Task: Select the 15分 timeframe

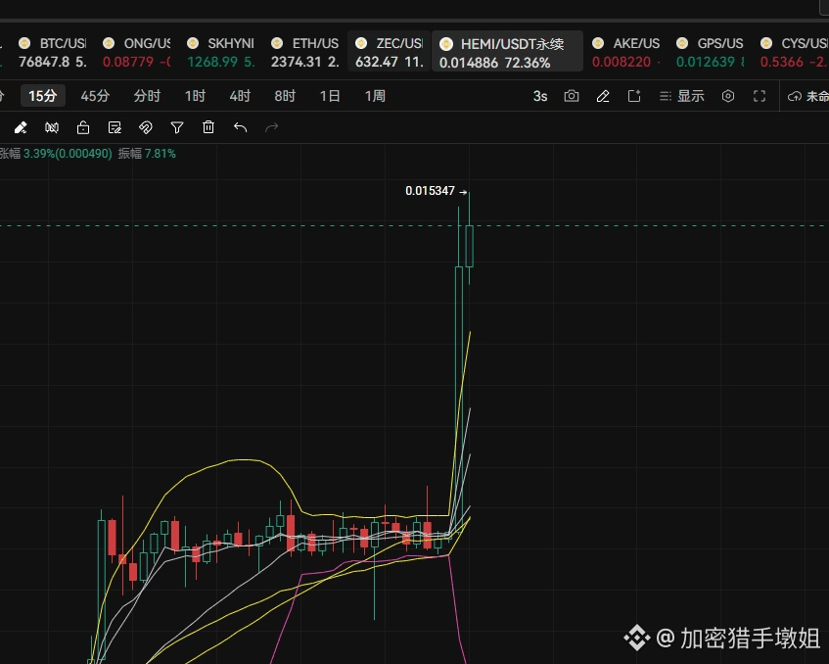Action: click(x=43, y=96)
